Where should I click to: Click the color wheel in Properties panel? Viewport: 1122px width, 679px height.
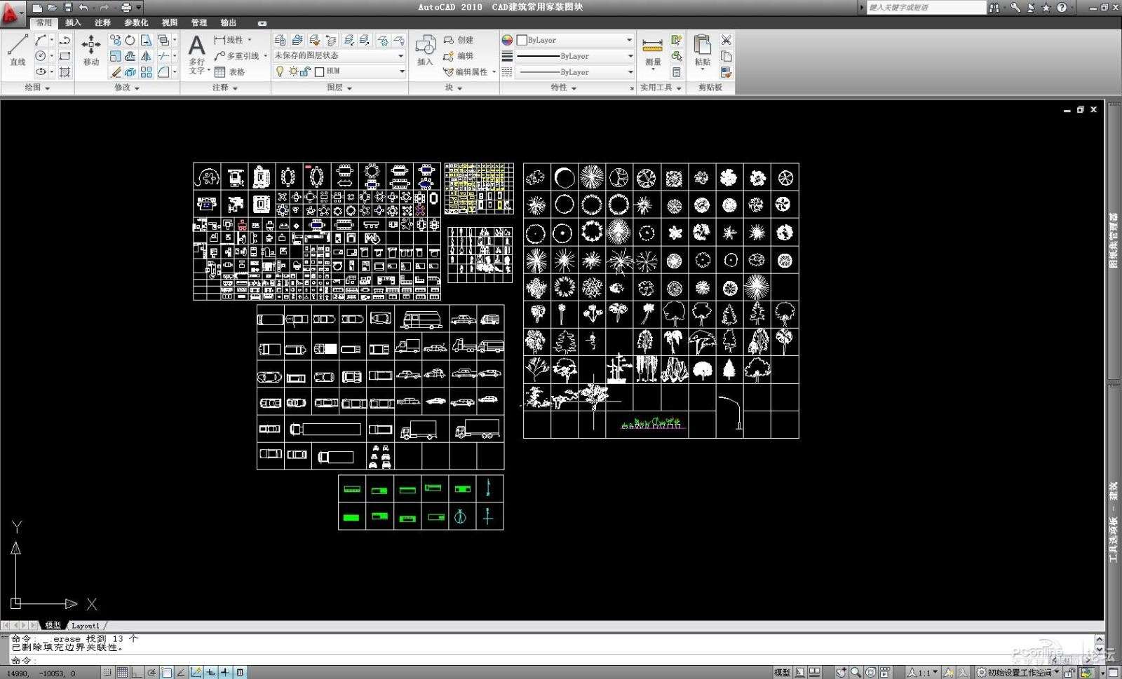click(506, 41)
